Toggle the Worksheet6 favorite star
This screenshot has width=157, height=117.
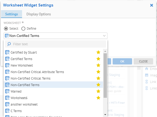[98, 98]
